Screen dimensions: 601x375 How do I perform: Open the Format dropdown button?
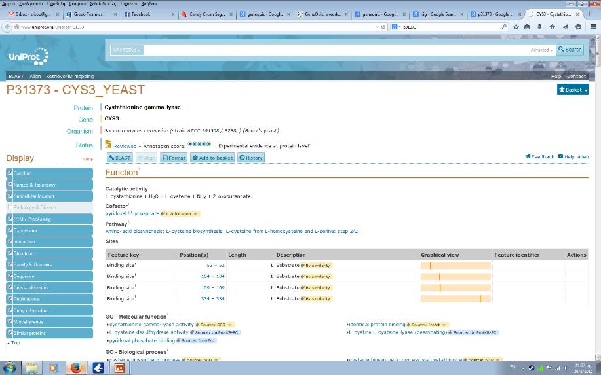[174, 158]
